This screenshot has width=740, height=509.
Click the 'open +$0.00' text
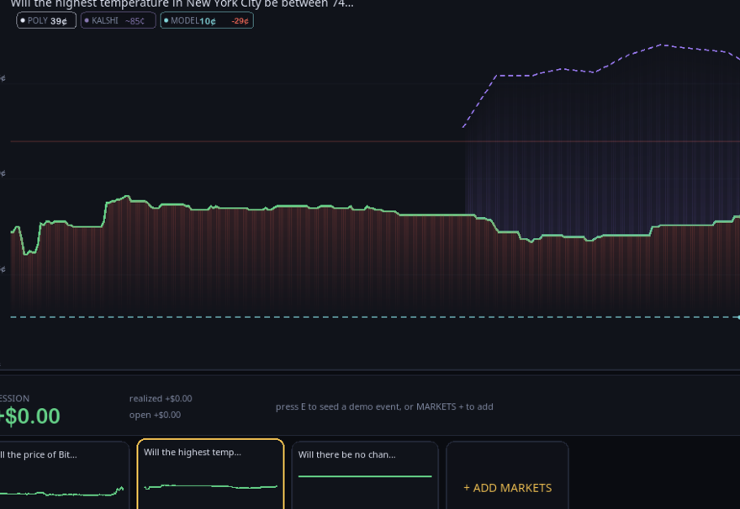coord(155,415)
